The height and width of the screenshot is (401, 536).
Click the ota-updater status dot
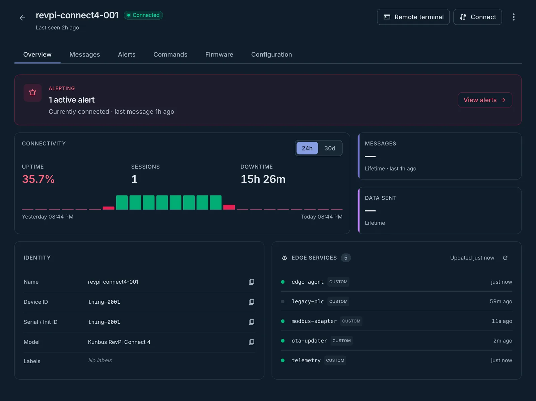[x=283, y=341]
